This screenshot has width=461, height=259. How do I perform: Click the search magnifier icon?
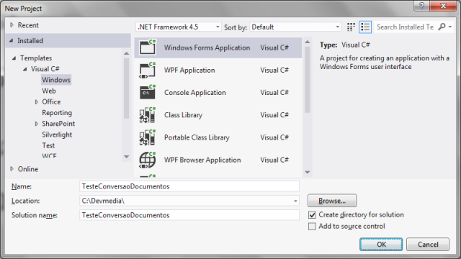(x=442, y=27)
